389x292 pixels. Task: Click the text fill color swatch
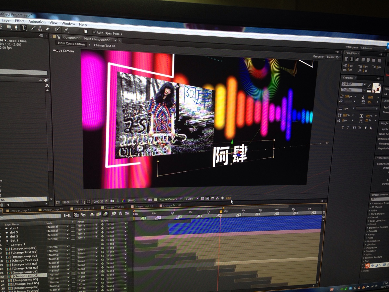tap(375, 86)
